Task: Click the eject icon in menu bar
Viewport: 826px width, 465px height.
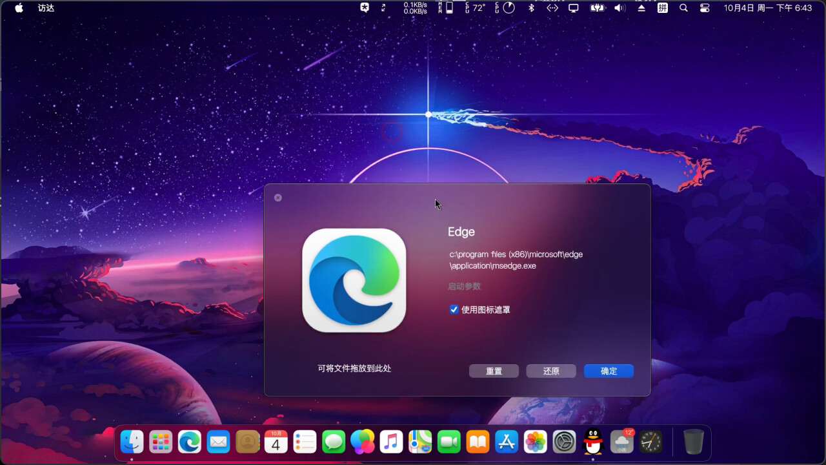Action: [641, 8]
